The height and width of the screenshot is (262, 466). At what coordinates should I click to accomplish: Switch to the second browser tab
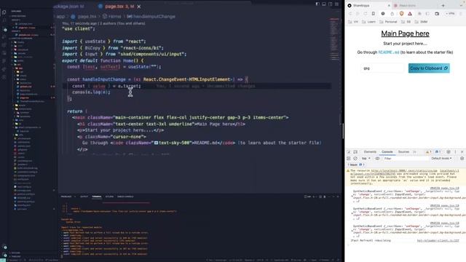coord(414,5)
